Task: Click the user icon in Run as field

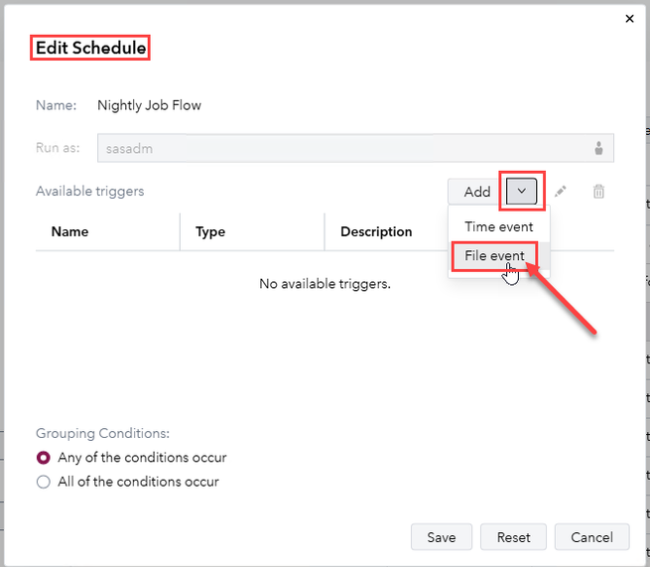Action: pyautogui.click(x=599, y=149)
